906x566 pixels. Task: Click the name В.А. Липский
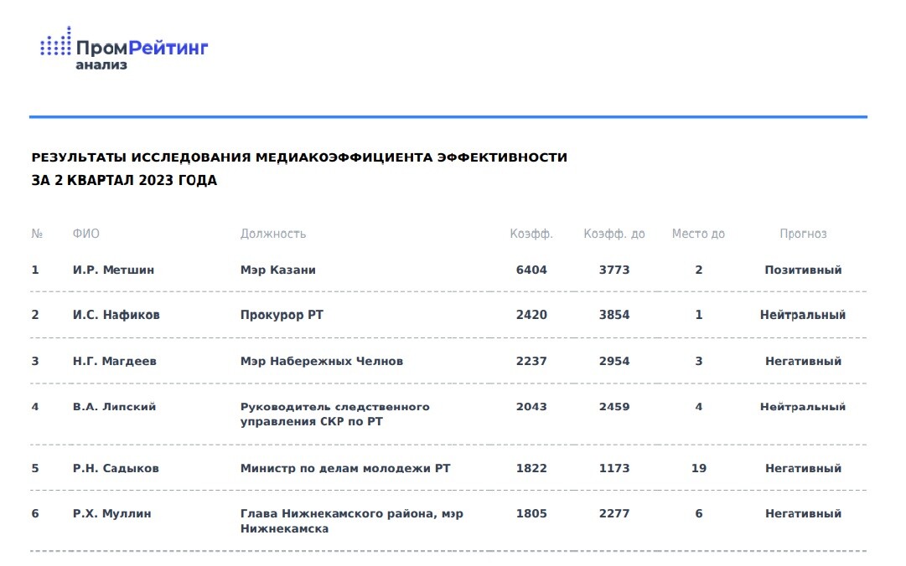tap(114, 407)
